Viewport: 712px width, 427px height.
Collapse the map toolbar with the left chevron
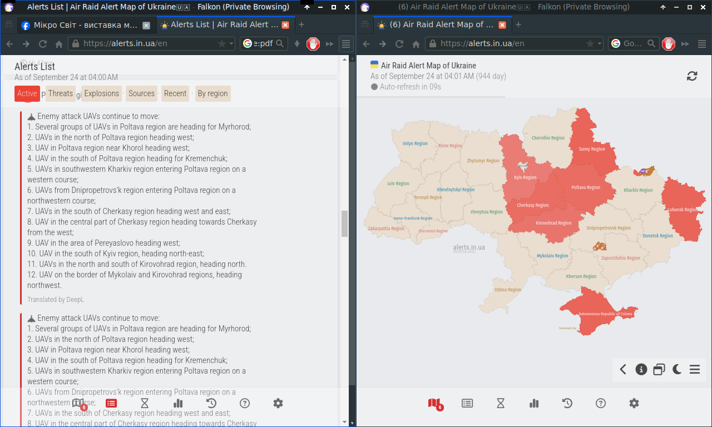tap(623, 369)
